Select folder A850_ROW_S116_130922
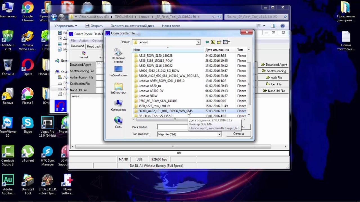Image resolution: width=360 pixels, height=202 pixels. point(156,66)
